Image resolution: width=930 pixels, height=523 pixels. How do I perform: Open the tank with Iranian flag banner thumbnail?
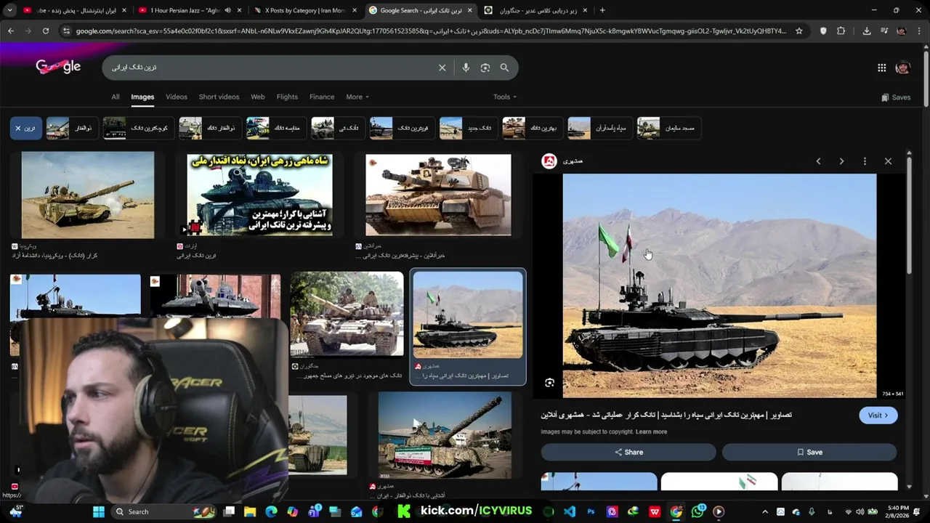(445, 435)
